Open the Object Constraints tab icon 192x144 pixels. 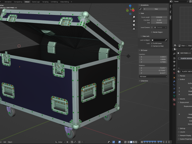pyautogui.click(x=174, y=92)
